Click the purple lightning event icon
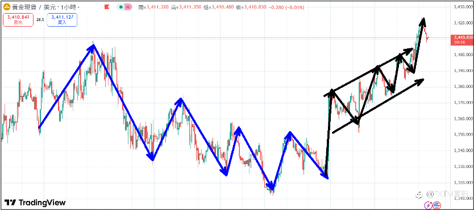 (x=428, y=205)
